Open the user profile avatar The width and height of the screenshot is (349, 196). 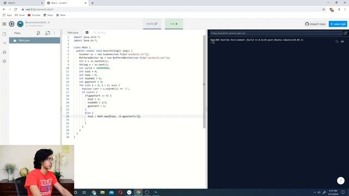coord(20,24)
